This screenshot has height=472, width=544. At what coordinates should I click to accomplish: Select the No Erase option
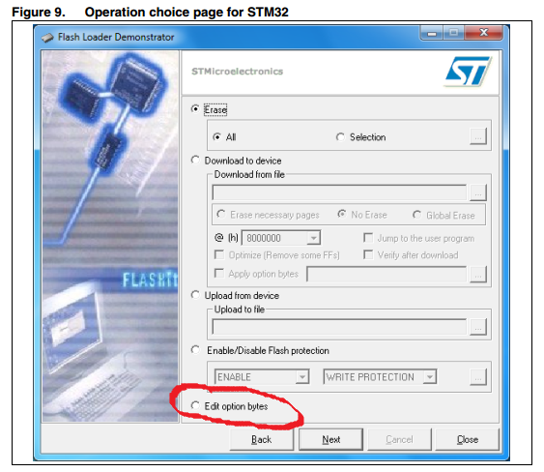pos(342,215)
